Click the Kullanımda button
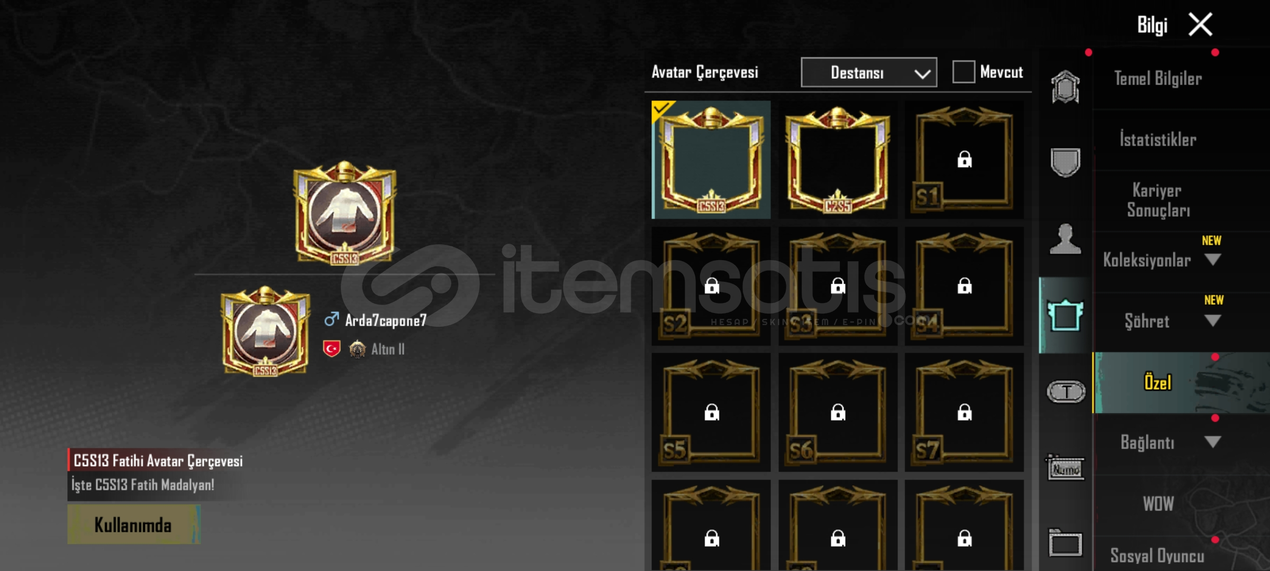 tap(134, 524)
